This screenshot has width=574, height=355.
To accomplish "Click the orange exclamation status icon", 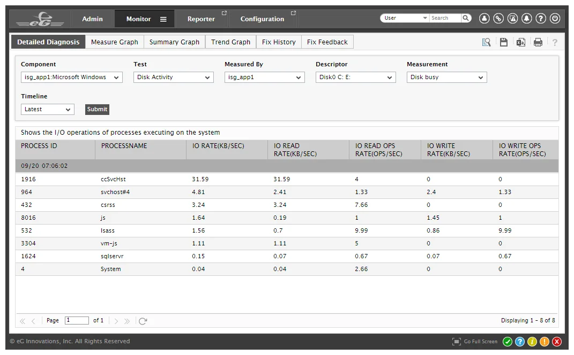I will 545,342.
